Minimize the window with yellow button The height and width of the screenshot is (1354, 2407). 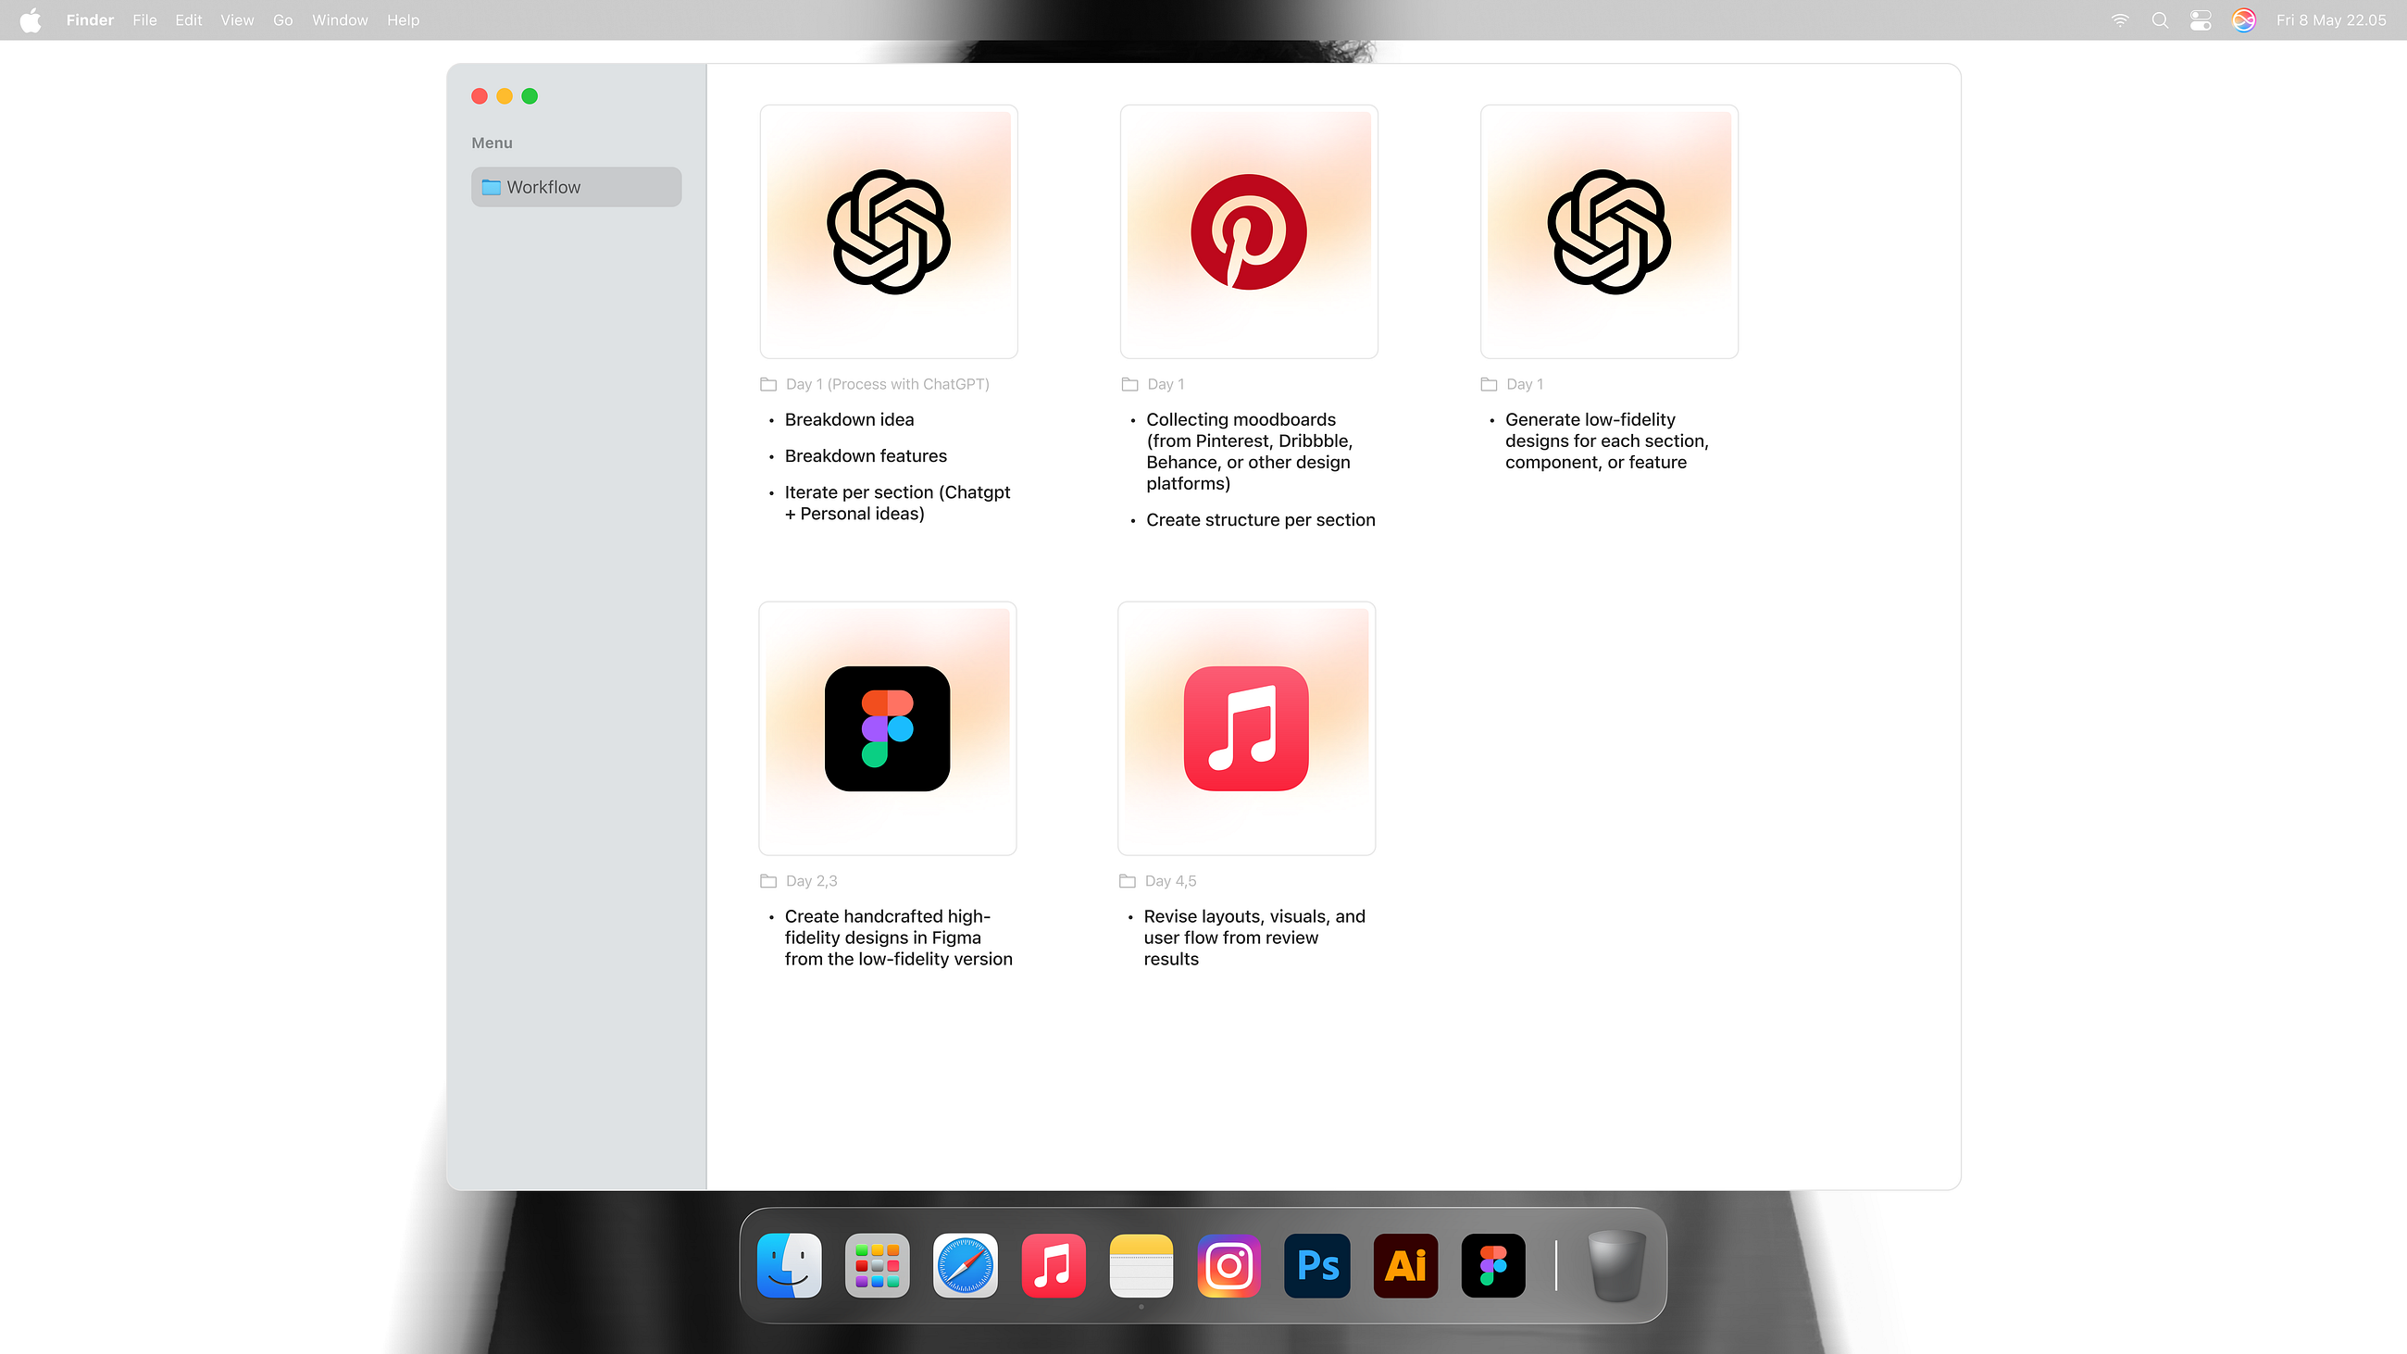(505, 95)
